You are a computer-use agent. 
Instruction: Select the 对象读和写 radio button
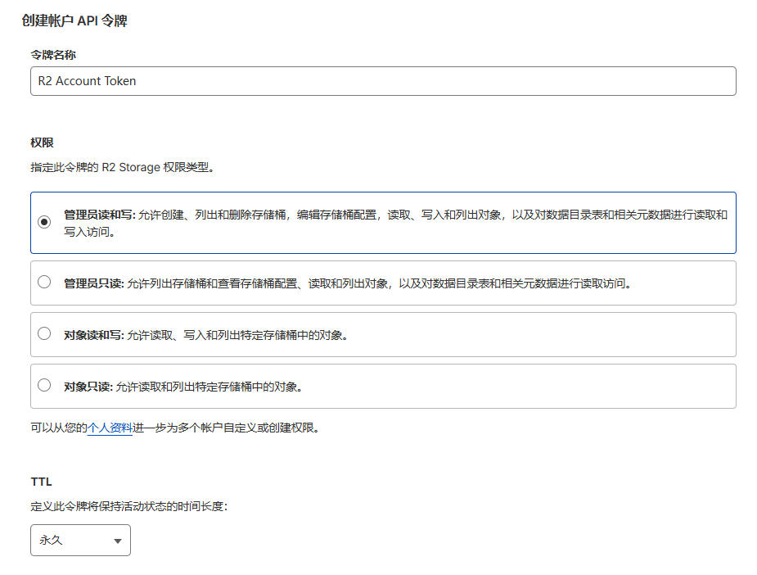point(44,333)
